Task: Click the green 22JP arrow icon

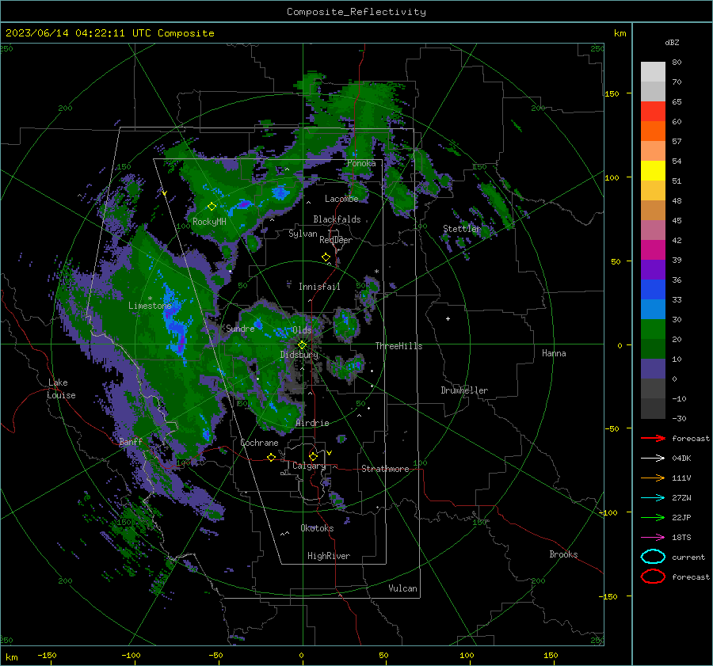Action: click(x=653, y=517)
